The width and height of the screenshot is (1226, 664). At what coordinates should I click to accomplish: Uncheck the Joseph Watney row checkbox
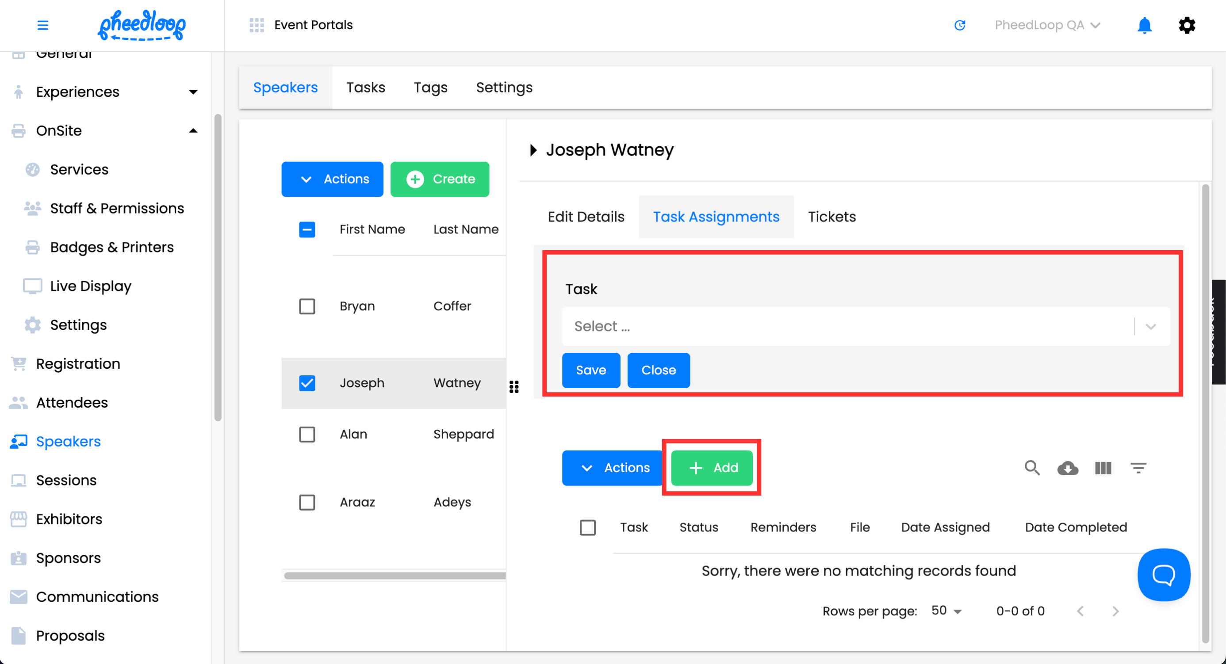tap(307, 383)
